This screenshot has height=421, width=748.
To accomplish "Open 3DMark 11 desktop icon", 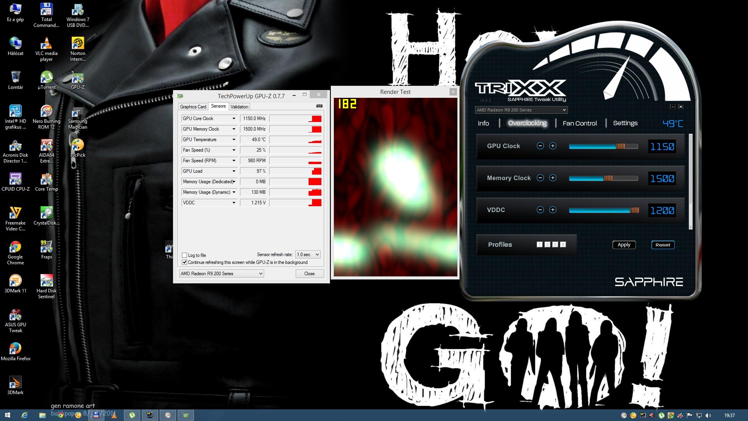I will pos(16,284).
